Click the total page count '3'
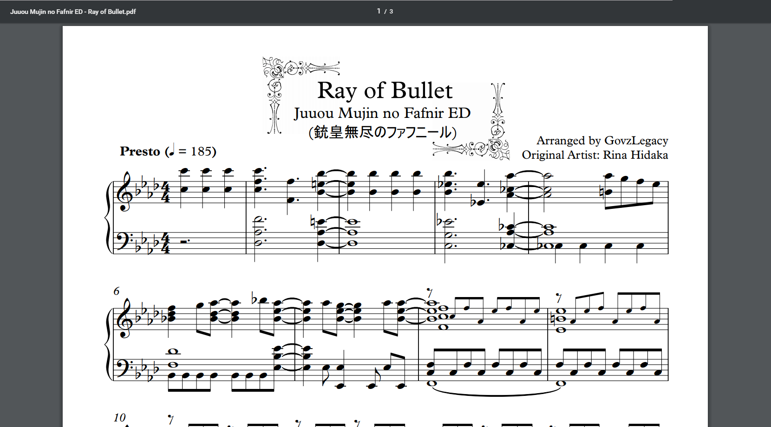The height and width of the screenshot is (427, 771). pos(392,12)
